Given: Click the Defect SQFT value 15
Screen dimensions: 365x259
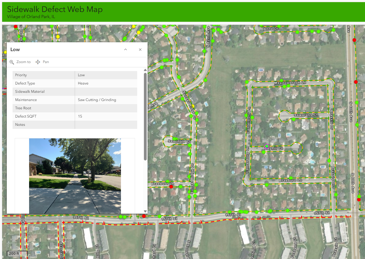Looking at the screenshot, I should (80, 116).
